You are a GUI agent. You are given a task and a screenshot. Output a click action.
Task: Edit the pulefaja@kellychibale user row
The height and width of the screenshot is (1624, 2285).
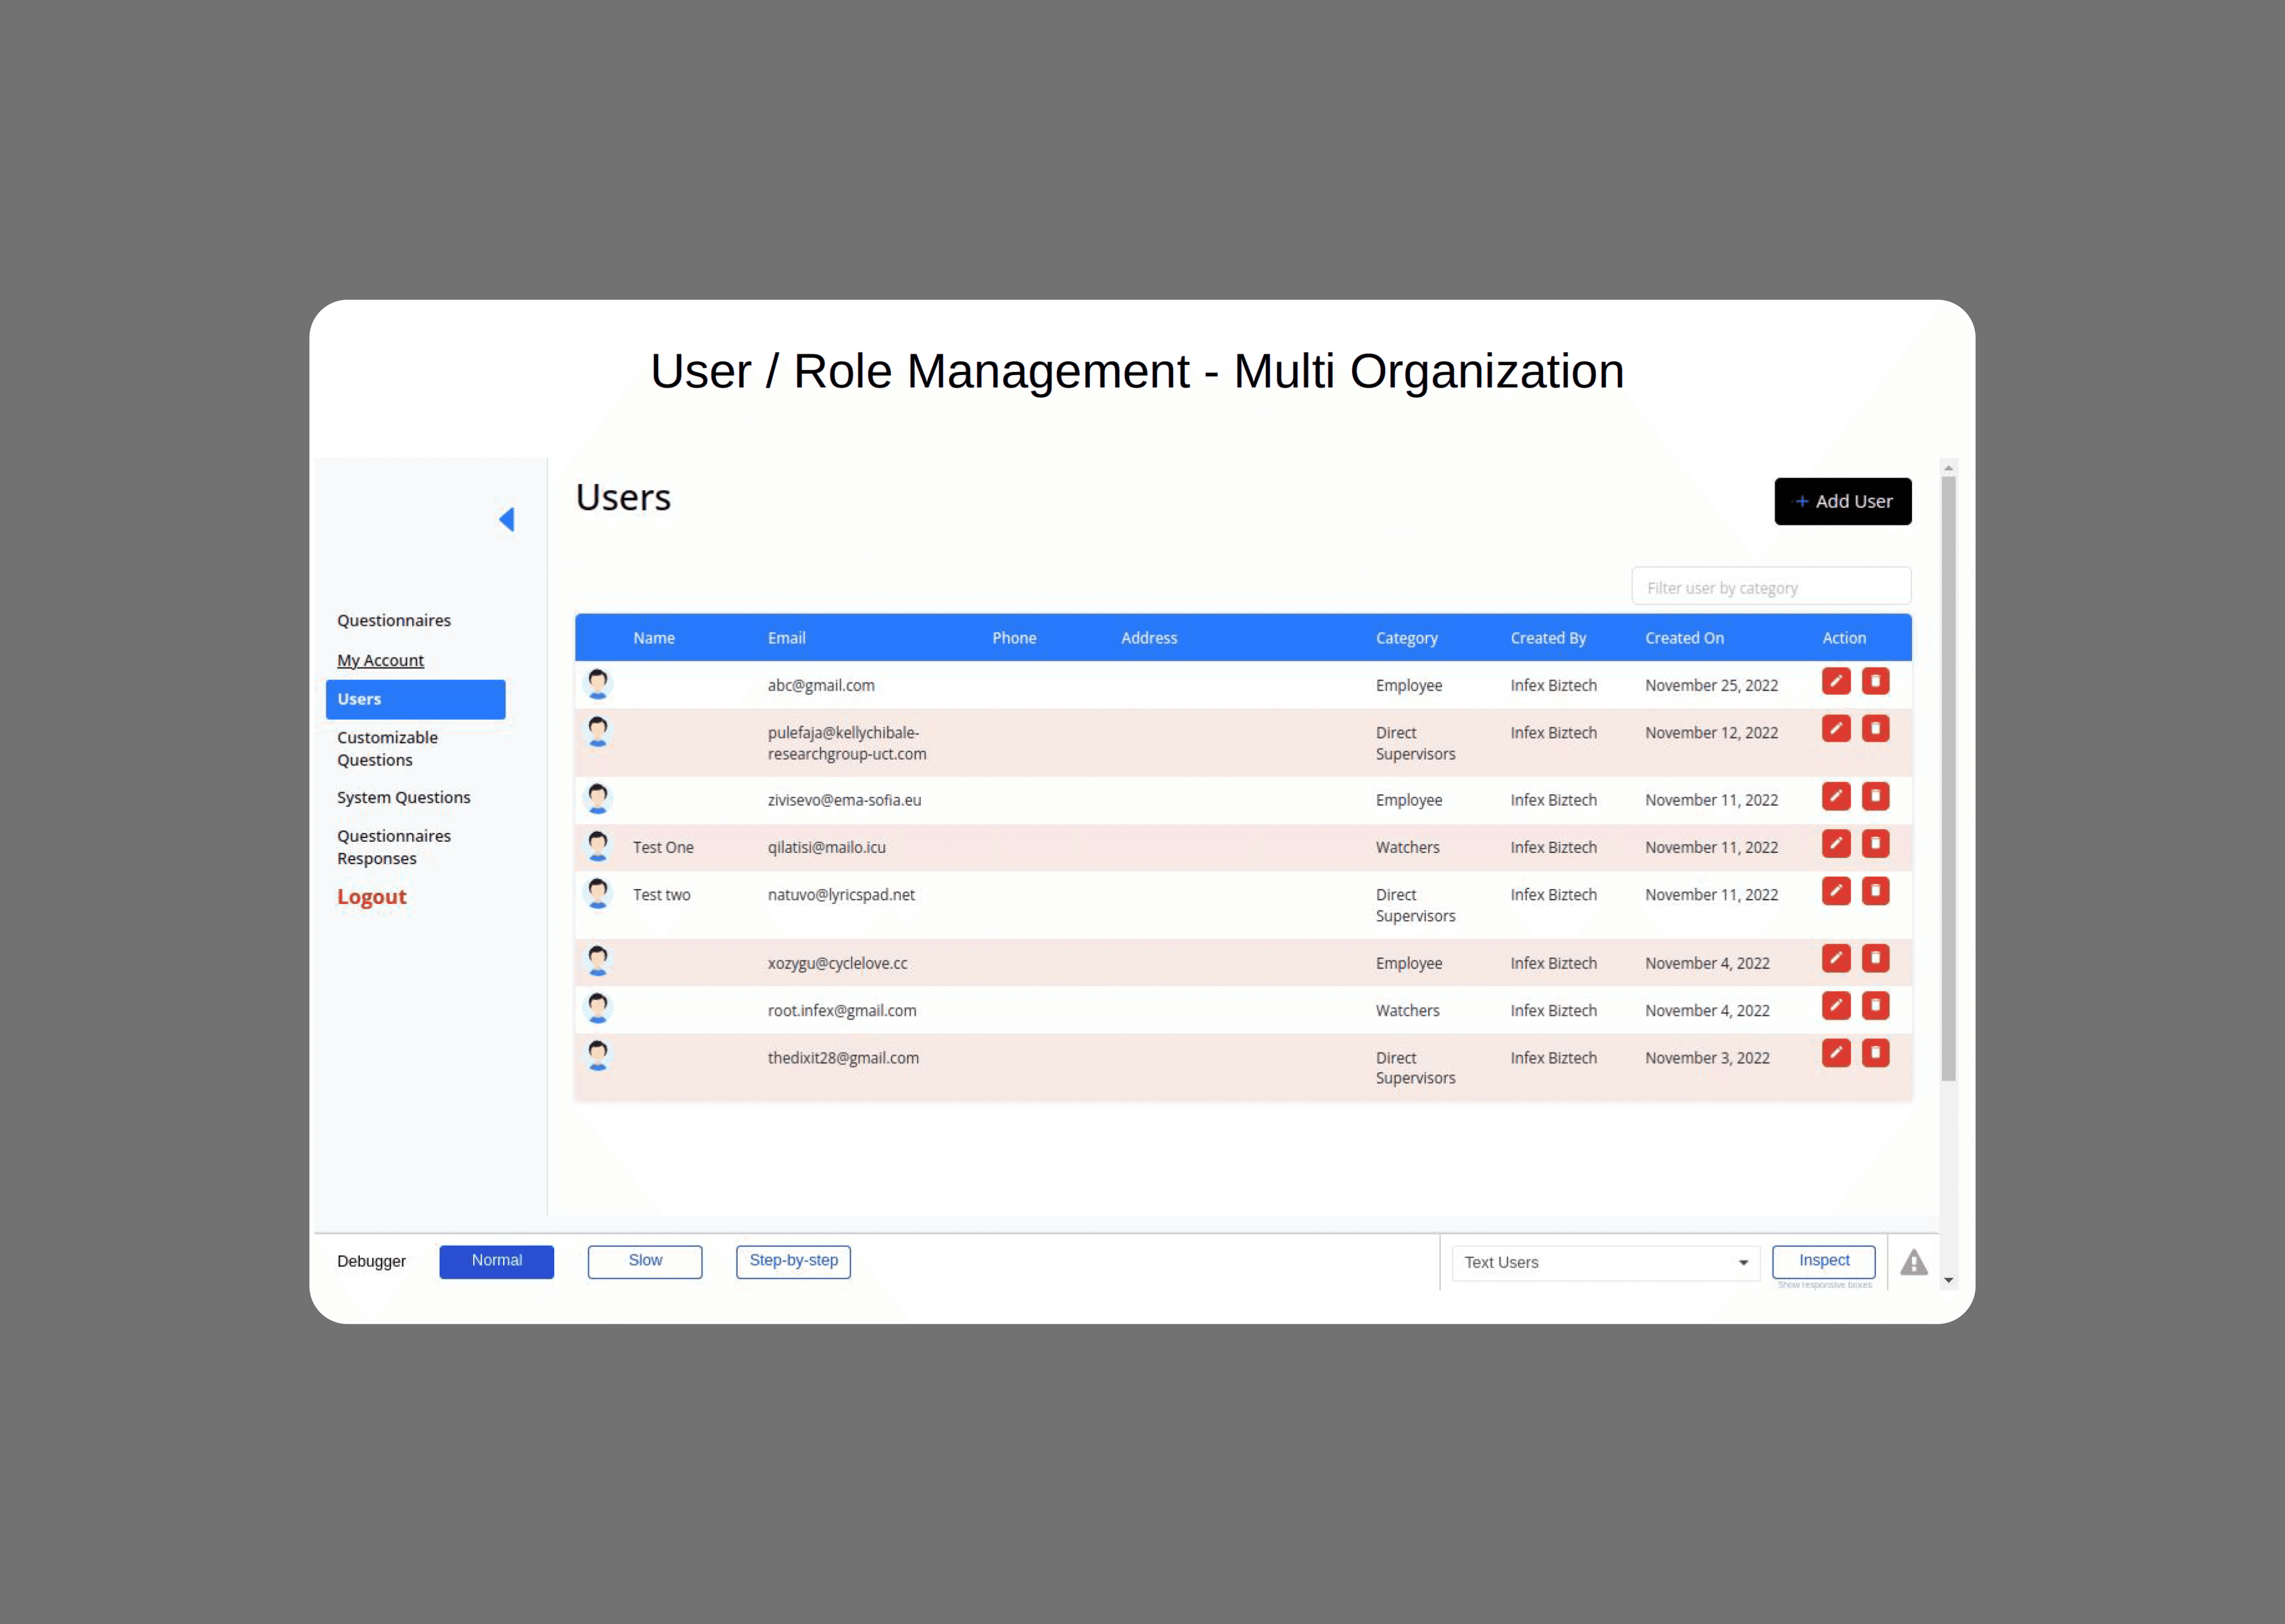pos(1836,728)
